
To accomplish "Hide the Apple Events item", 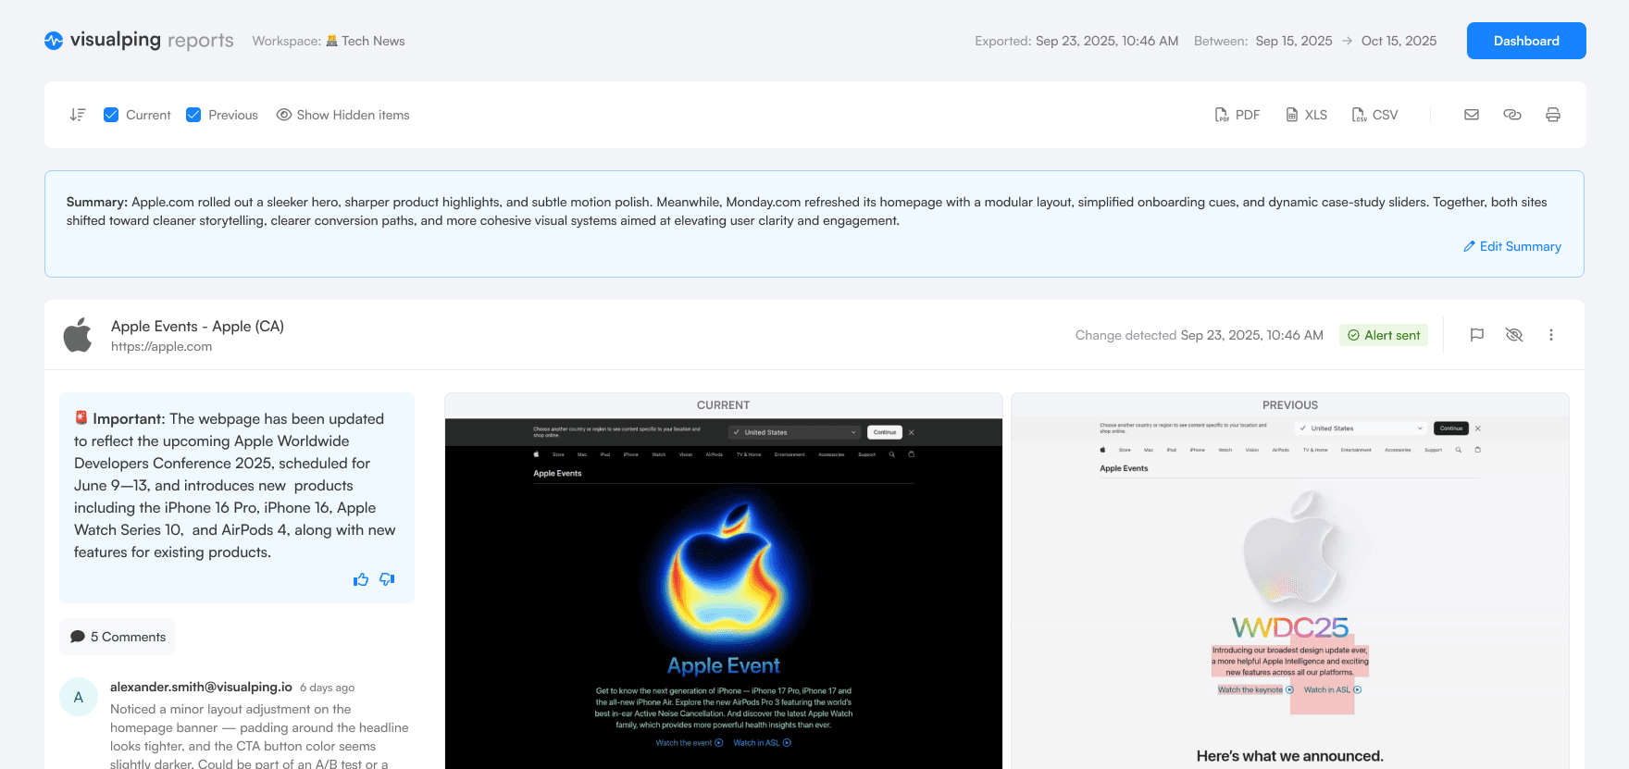I will (1514, 335).
